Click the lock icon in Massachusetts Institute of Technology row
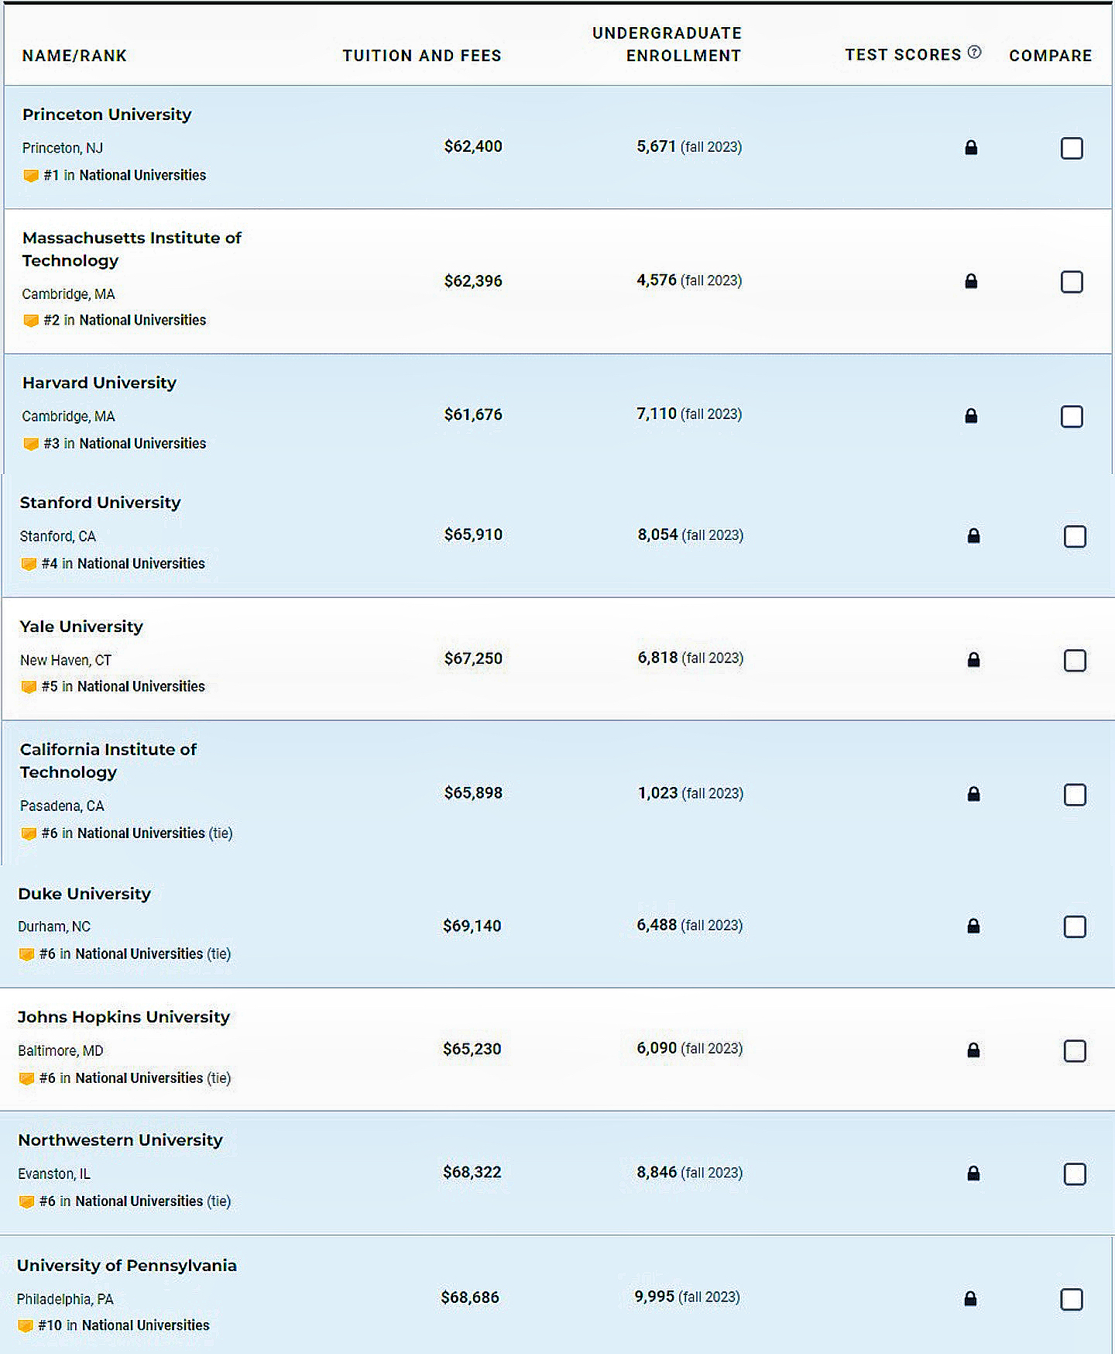Screen dimensions: 1115x1354 [971, 281]
